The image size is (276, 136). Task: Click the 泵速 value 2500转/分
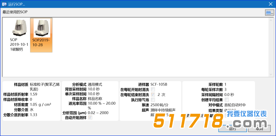160,105
